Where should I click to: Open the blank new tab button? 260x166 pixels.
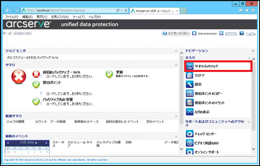click(x=183, y=11)
